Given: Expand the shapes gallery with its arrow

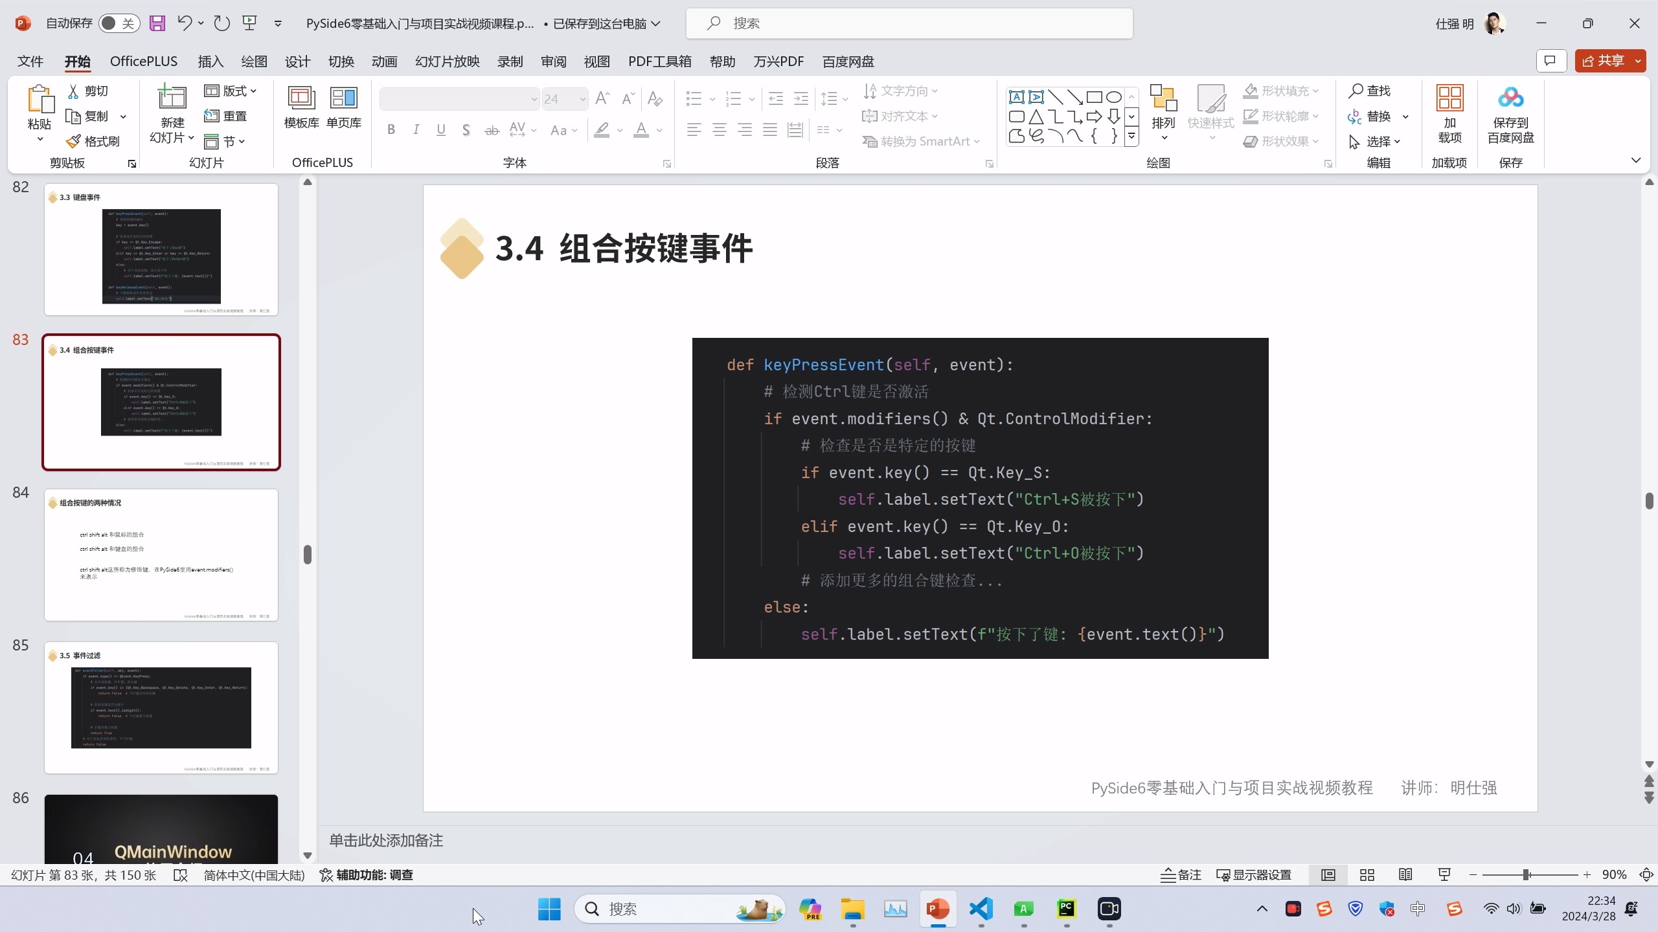Looking at the screenshot, I should (x=1131, y=137).
